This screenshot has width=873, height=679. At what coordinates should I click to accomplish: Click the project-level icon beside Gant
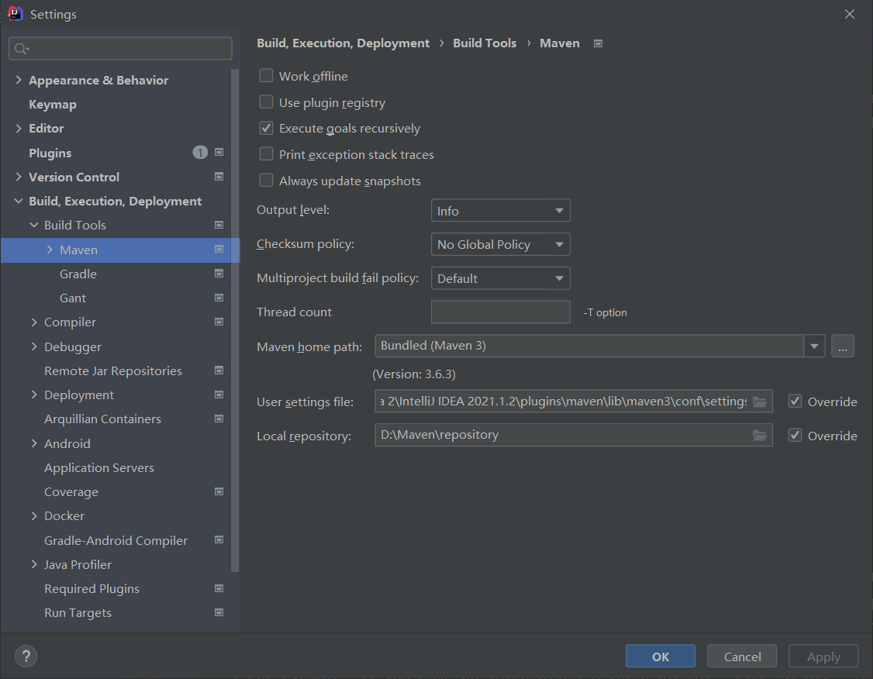coord(219,298)
